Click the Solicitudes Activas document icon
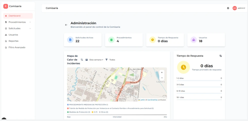This screenshot has width=248, height=121. click(x=70, y=40)
